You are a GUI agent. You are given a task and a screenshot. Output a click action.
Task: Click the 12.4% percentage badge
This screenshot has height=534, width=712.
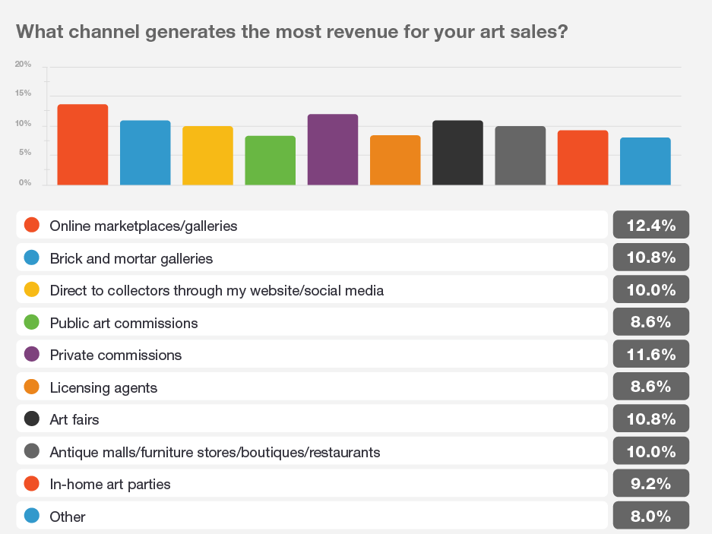(650, 226)
